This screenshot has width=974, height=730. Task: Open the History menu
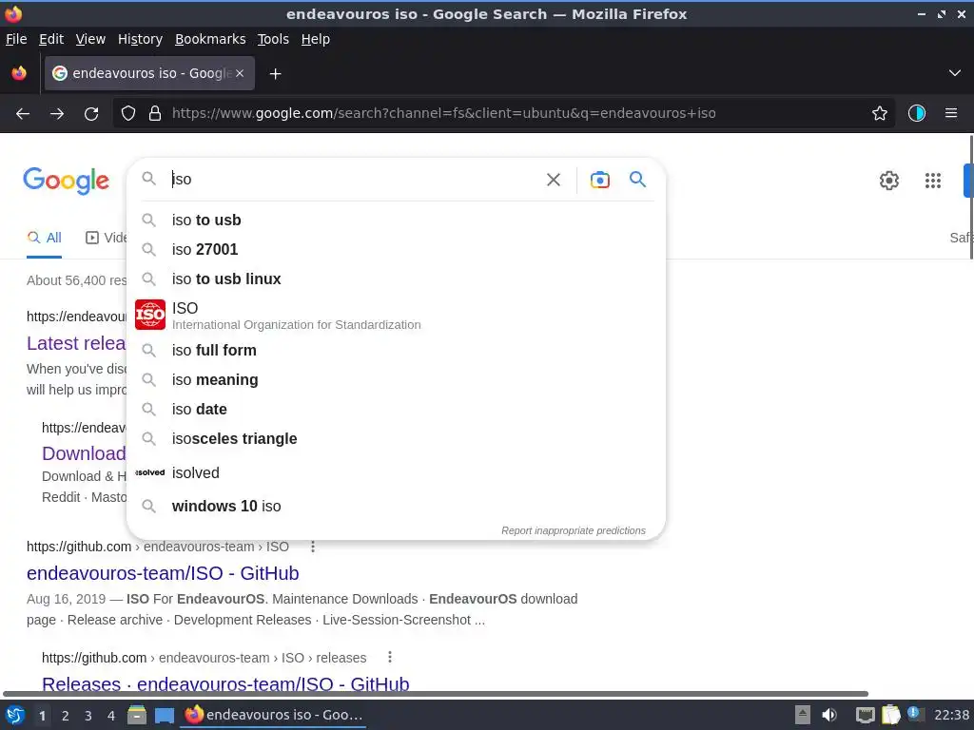141,39
